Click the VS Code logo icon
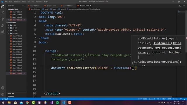Screen dimensions: 187x105 point(2,2)
